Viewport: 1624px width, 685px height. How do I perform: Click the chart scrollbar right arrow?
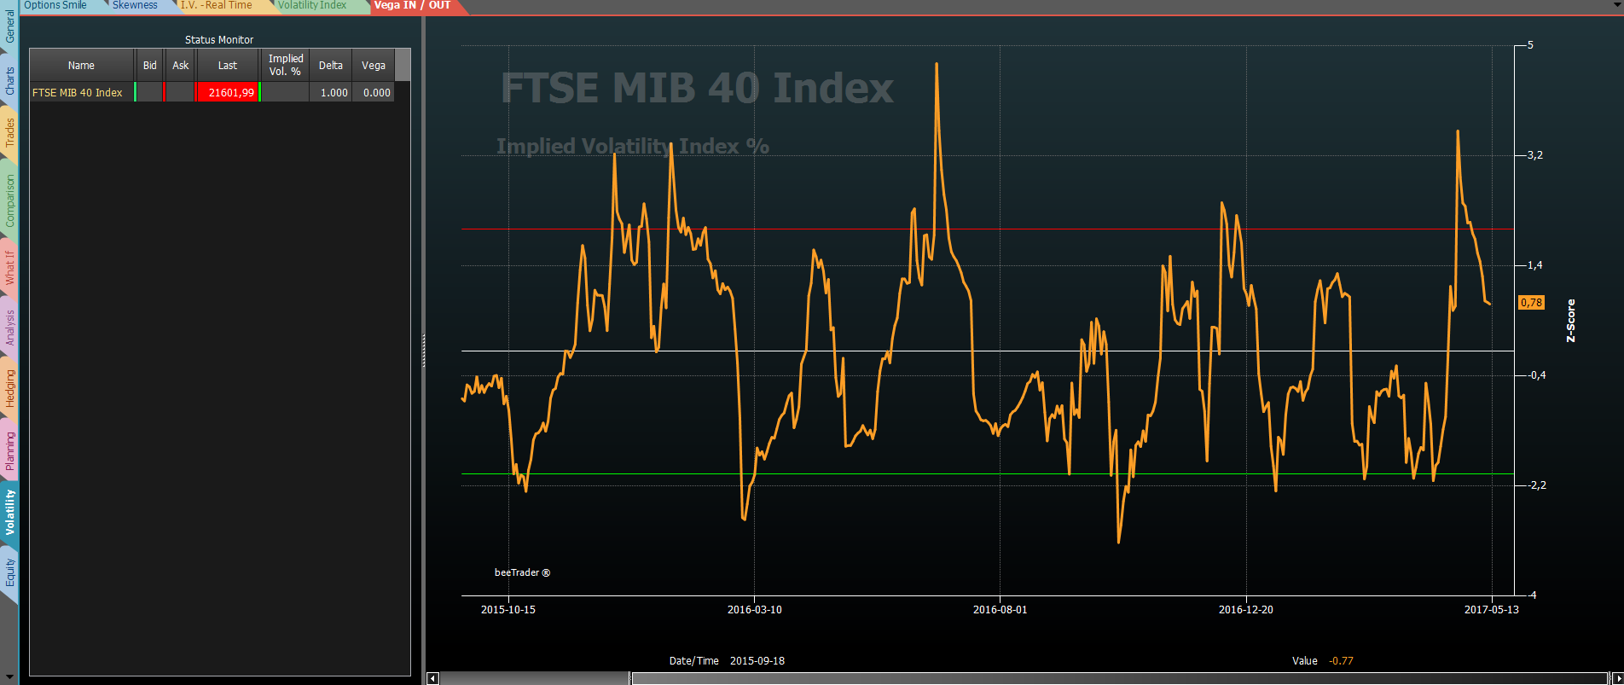click(x=1616, y=678)
